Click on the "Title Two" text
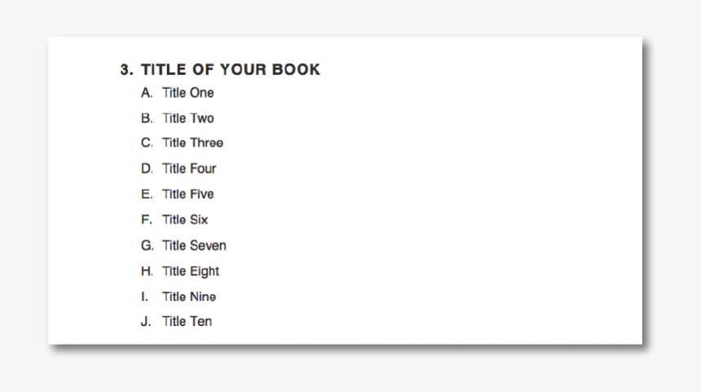The height and width of the screenshot is (392, 701). pos(187,118)
